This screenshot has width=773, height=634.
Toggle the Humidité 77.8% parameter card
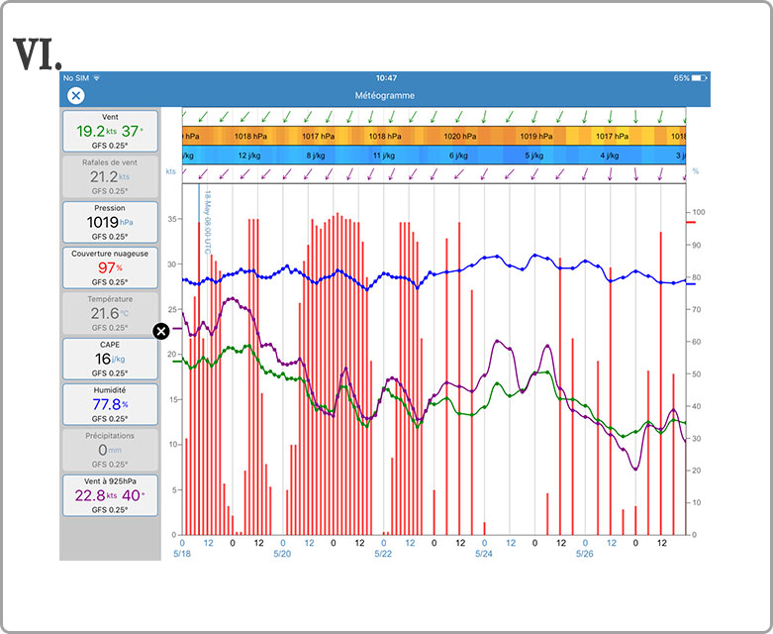[x=110, y=404]
